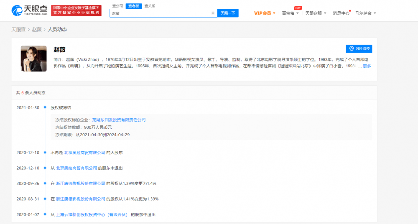Click the red notification dot on 消息中心
Viewport: 418px width, 224px height.
pos(350,11)
